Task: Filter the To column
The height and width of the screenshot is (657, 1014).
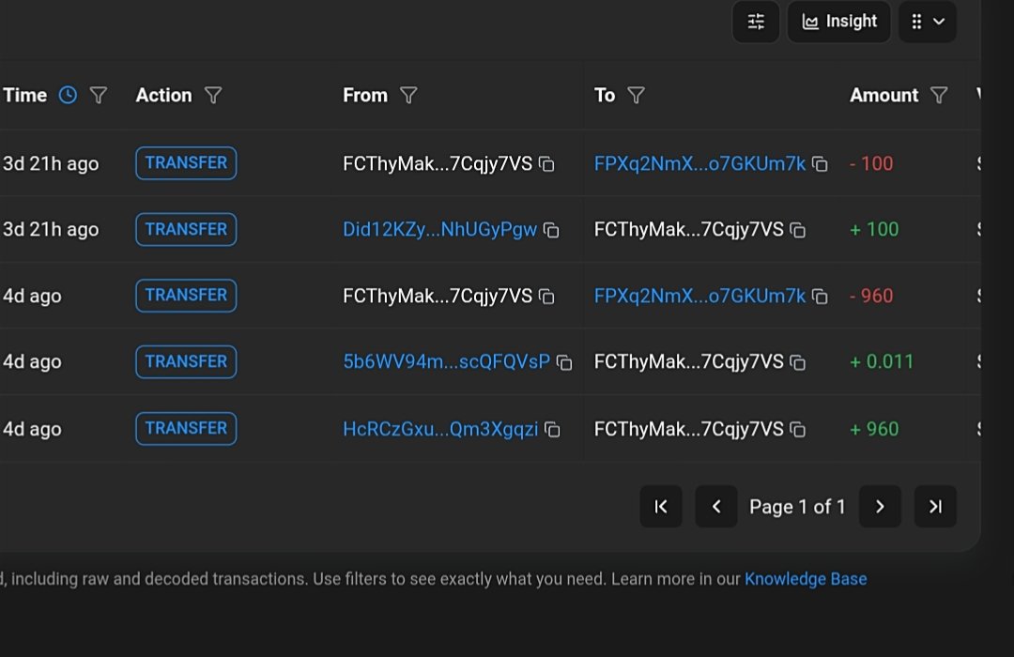Action: pyautogui.click(x=636, y=96)
